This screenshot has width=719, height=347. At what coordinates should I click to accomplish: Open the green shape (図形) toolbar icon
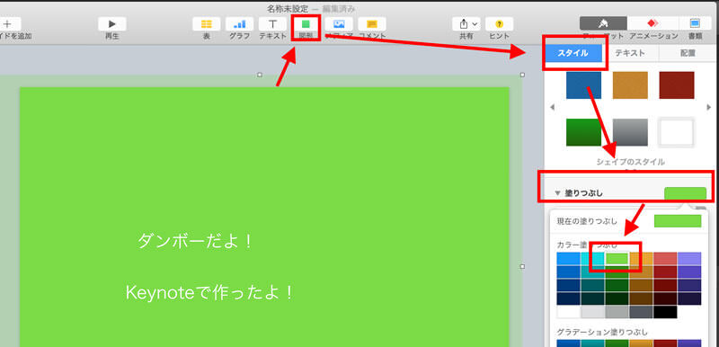coord(306,24)
